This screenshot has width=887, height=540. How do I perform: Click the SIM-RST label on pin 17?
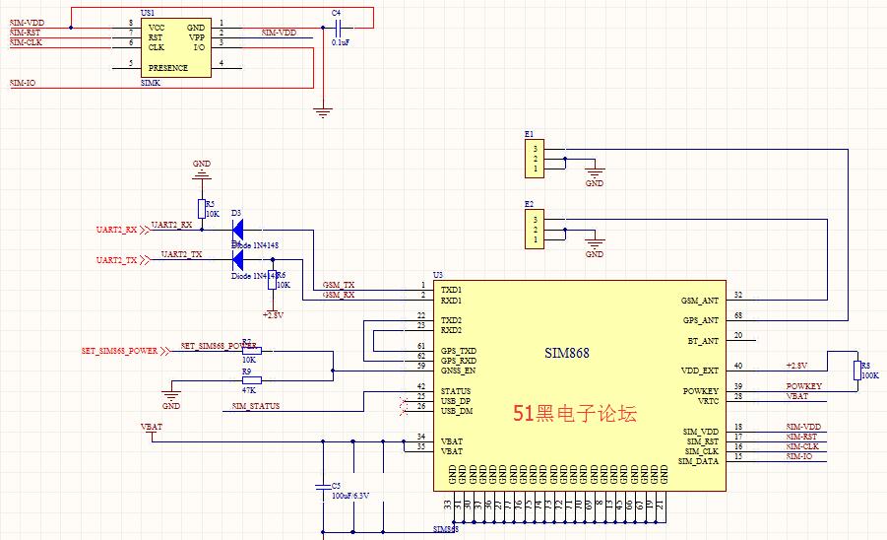tap(801, 437)
